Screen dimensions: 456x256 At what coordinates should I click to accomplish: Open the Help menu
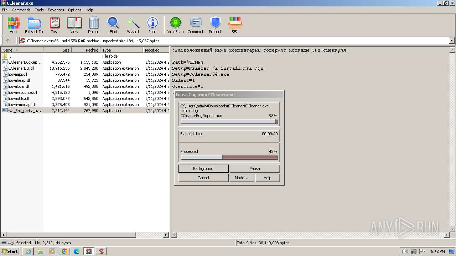pos(89,10)
